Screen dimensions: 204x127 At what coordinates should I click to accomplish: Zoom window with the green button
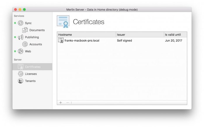pos(24,10)
